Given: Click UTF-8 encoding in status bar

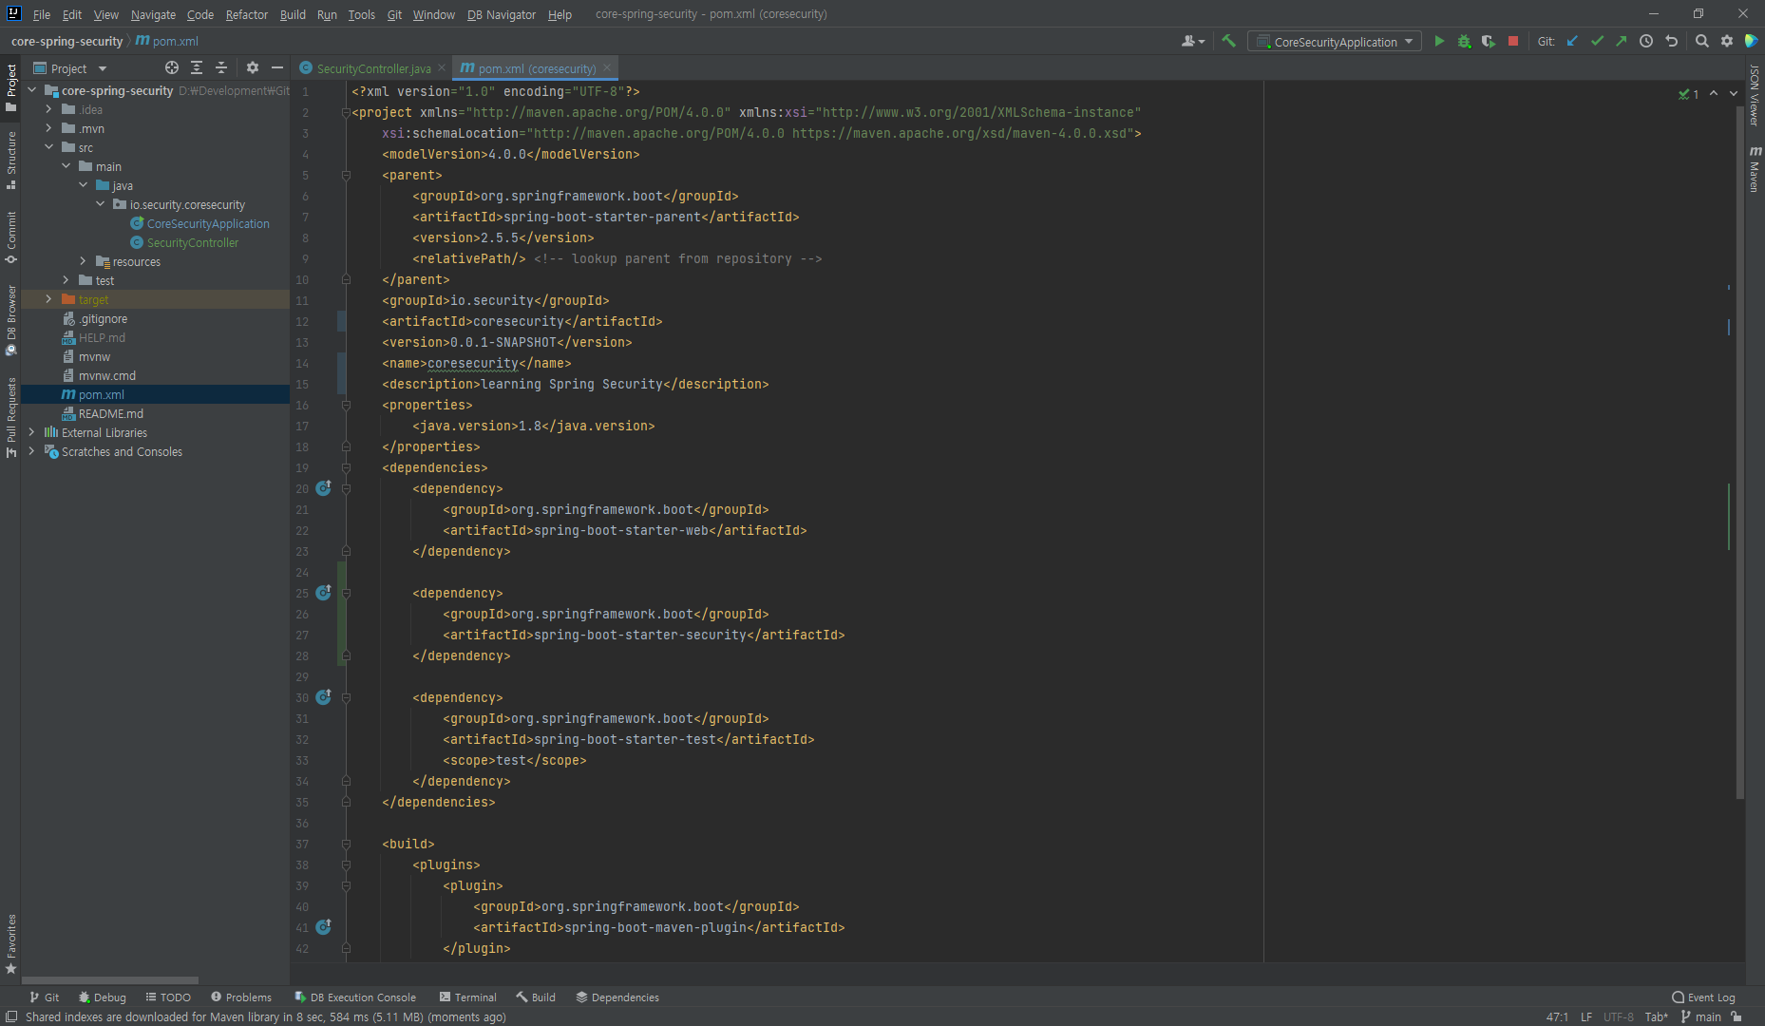Looking at the screenshot, I should click(x=1619, y=1016).
